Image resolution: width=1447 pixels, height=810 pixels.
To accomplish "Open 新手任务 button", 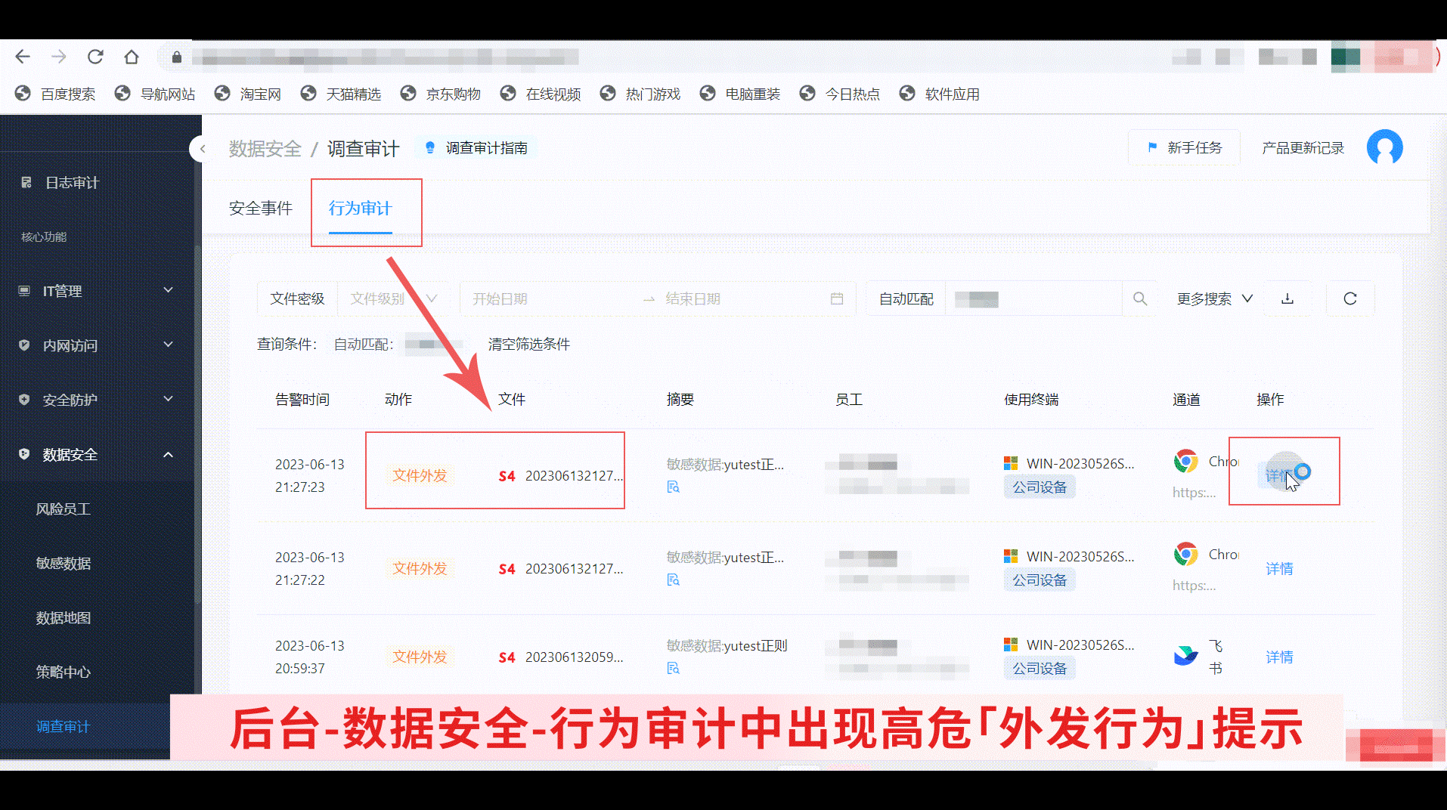I will pyautogui.click(x=1184, y=148).
